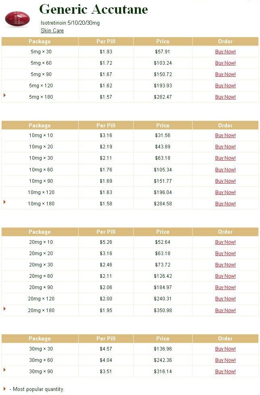Screen dimensions: 260x395
Task: Buy Now for 10mg × 60 package
Action: click(x=225, y=170)
